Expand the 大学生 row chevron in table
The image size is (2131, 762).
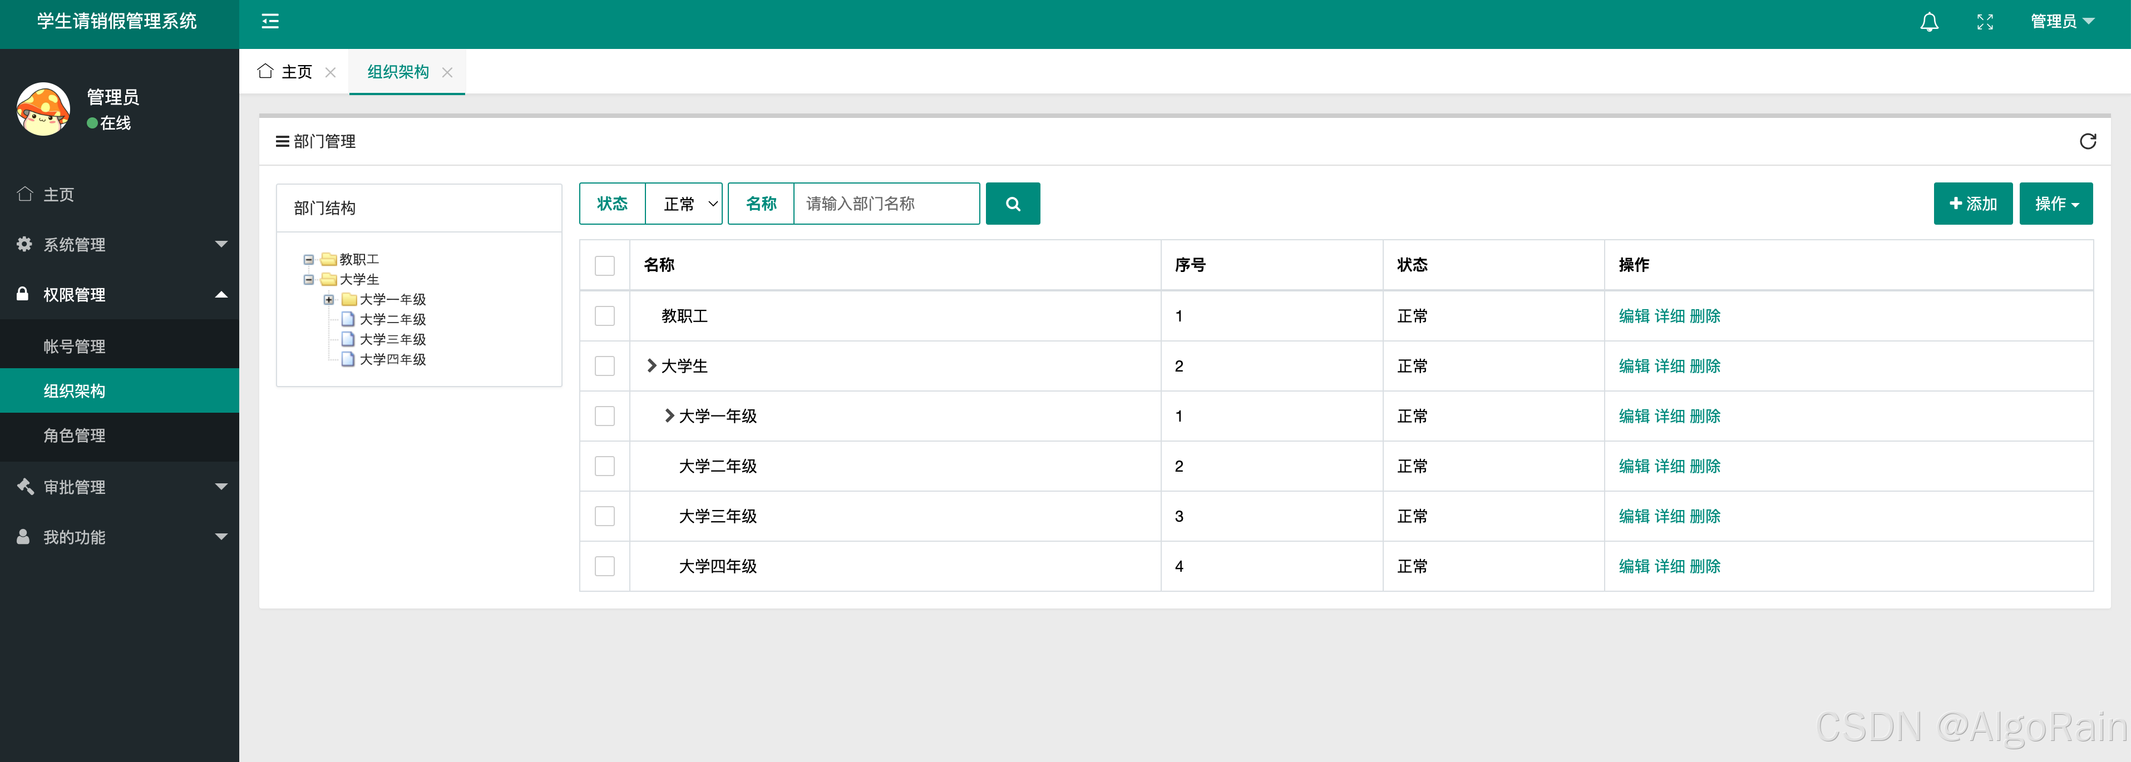(x=651, y=365)
